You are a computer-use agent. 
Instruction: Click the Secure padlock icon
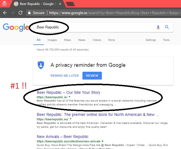29,13
